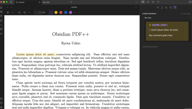192x109 pixels.
Task: Switch to My note tab
Action: (46, 2)
